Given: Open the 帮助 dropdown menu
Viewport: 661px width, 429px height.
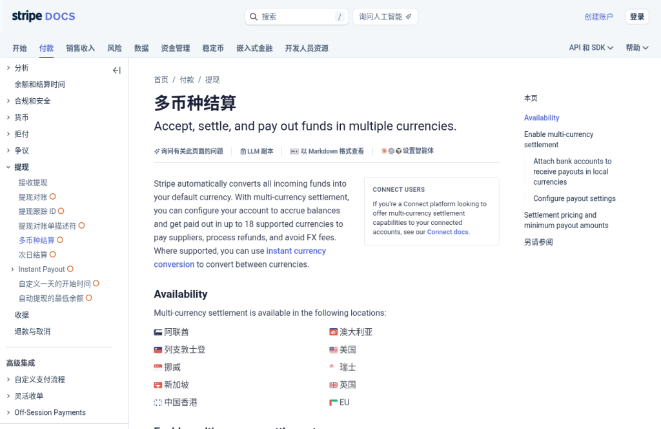Looking at the screenshot, I should click(637, 48).
